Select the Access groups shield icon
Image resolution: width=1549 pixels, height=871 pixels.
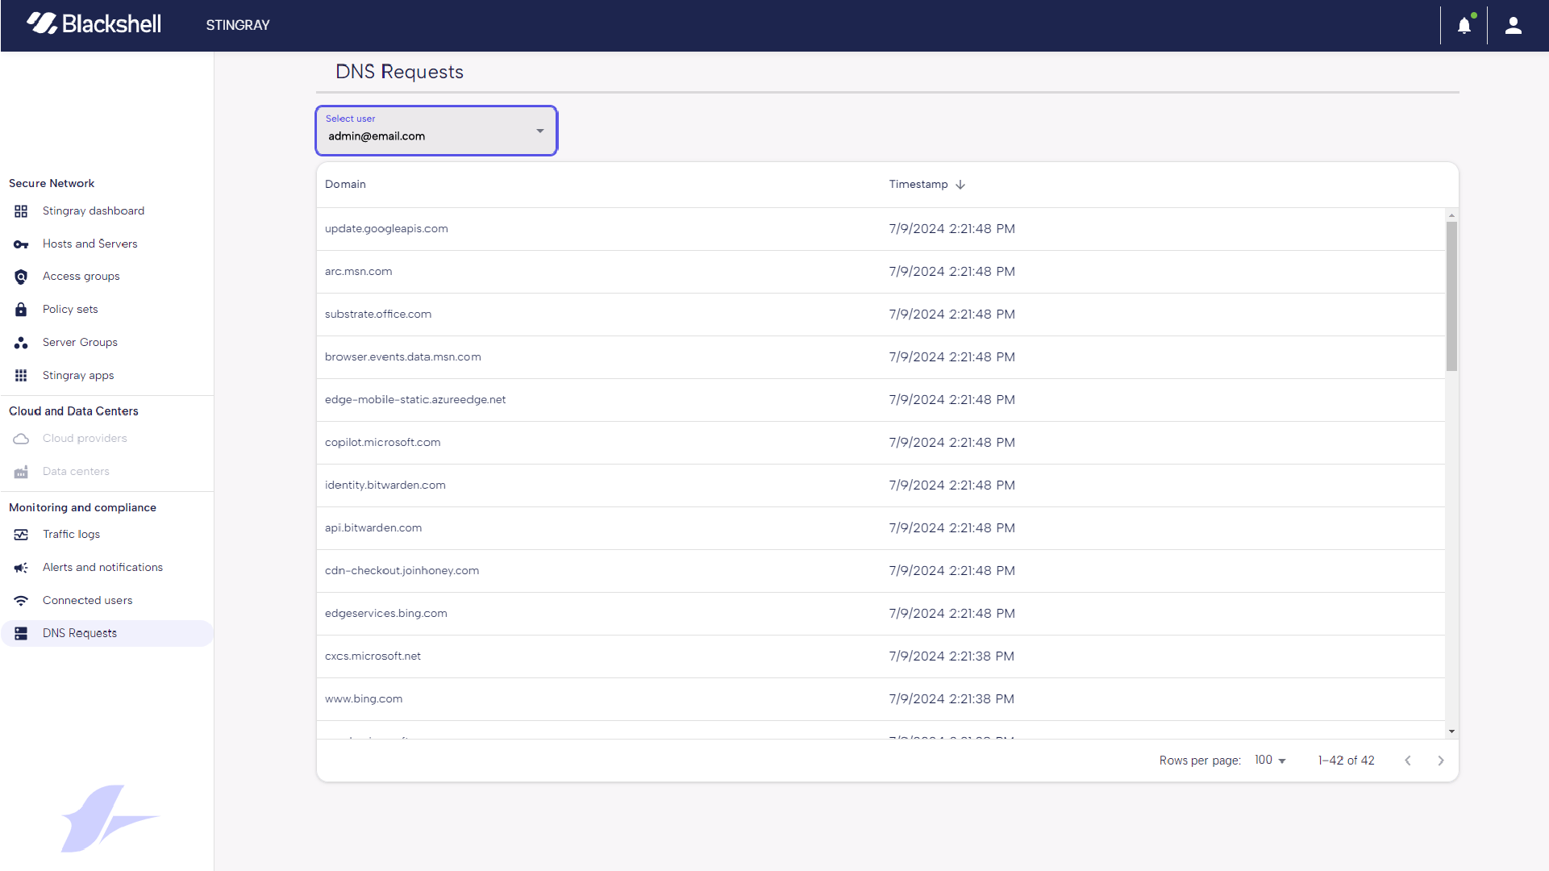[x=21, y=277]
